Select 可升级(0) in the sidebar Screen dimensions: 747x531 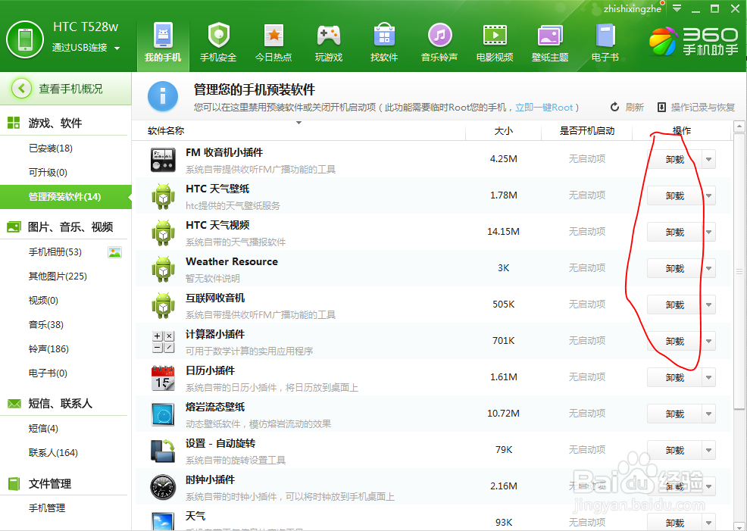[48, 173]
